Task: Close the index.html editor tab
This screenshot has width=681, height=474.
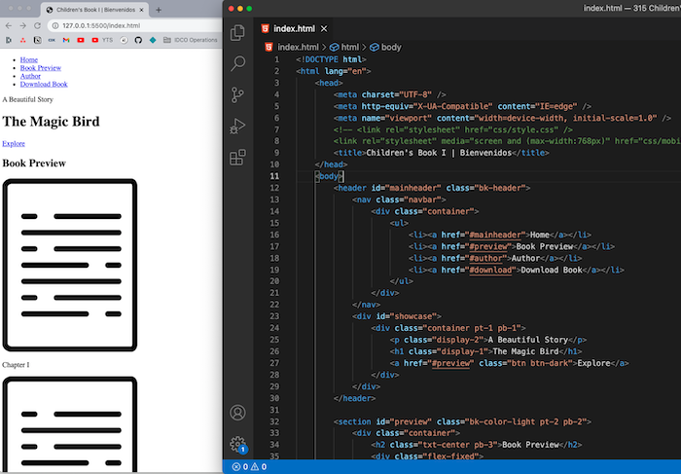Action: point(324,28)
